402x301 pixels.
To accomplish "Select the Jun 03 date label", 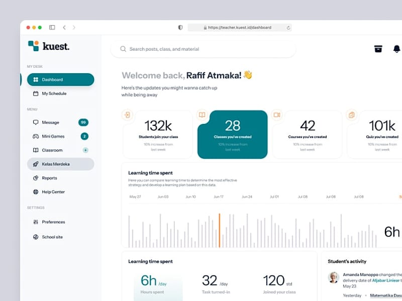I will pyautogui.click(x=163, y=197).
